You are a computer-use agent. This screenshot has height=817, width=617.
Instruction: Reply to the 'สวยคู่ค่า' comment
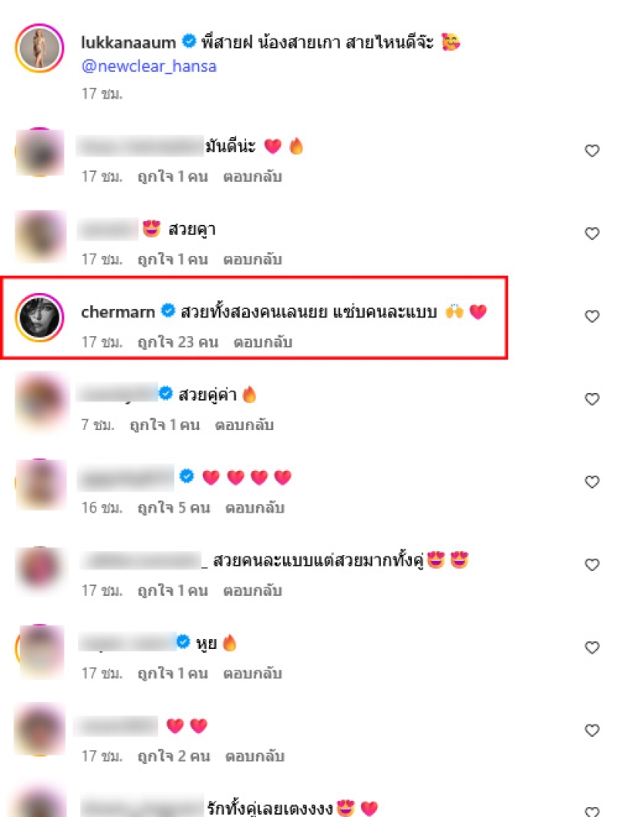tap(244, 425)
